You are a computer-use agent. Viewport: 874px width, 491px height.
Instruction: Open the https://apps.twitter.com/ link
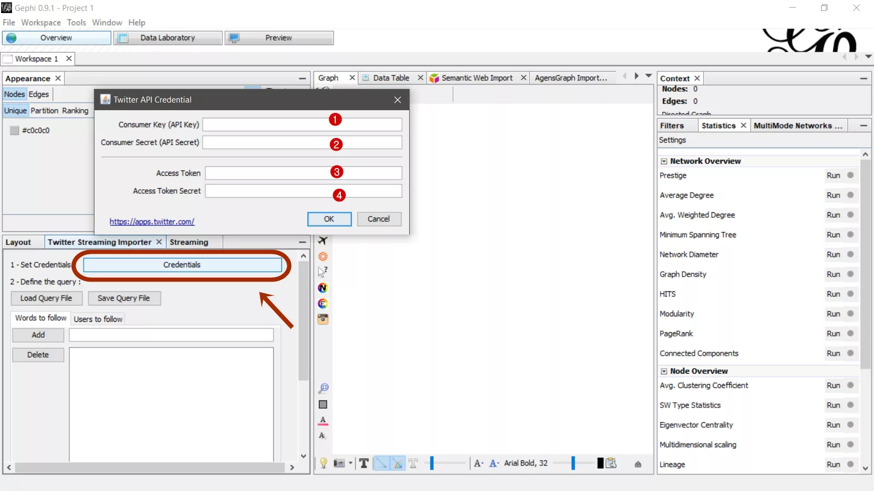point(152,221)
